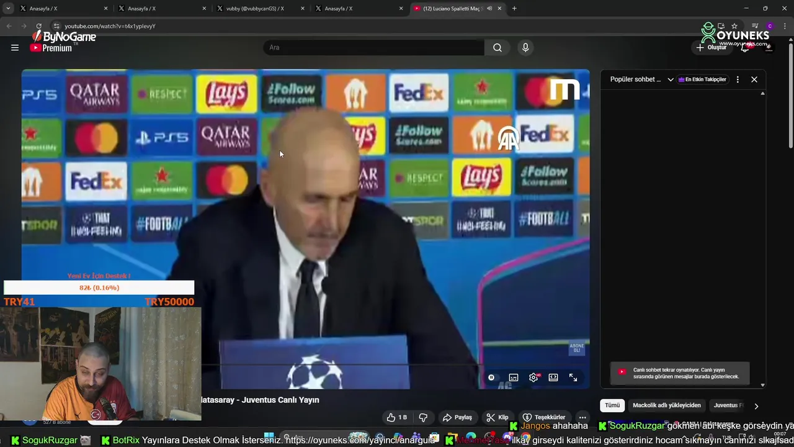Select the Tümü filter chip
794x447 pixels.
[x=612, y=405]
